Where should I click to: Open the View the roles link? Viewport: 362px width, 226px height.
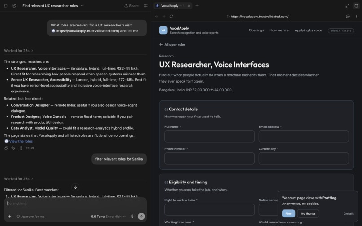point(18,141)
